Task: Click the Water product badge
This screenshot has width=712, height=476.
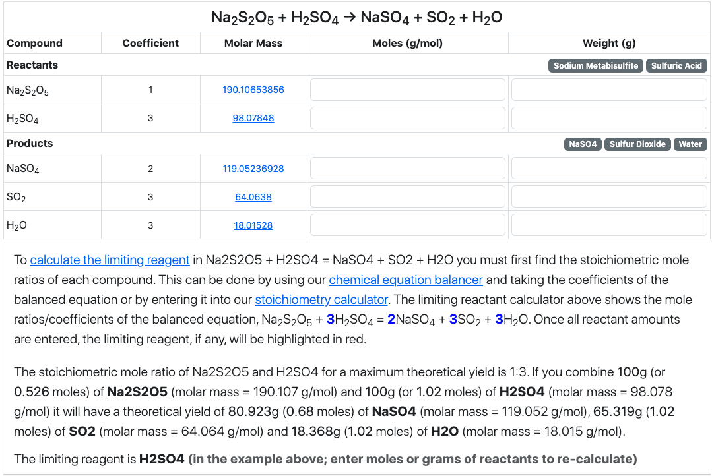Action: (x=690, y=144)
